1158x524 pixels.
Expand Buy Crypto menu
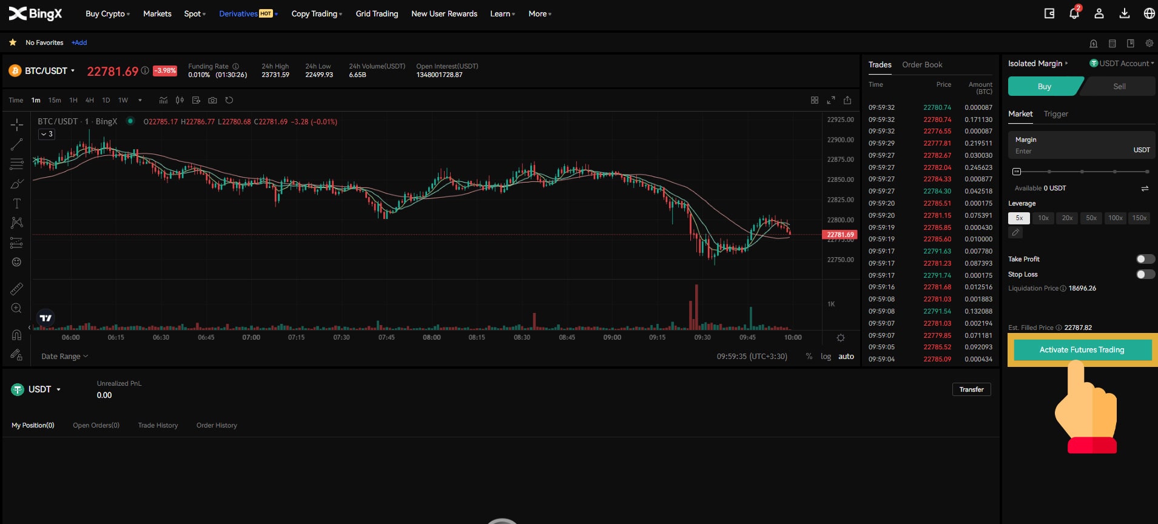pos(107,13)
